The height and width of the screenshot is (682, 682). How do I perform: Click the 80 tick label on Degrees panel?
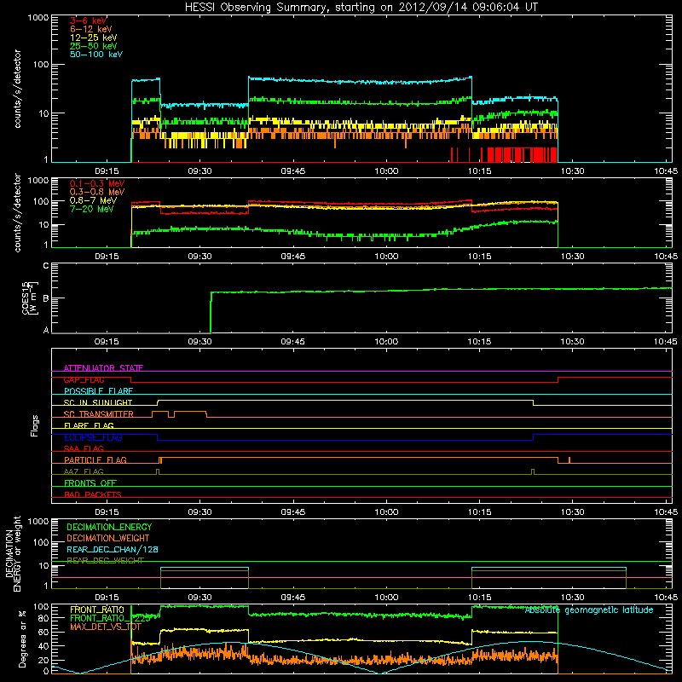click(43, 618)
